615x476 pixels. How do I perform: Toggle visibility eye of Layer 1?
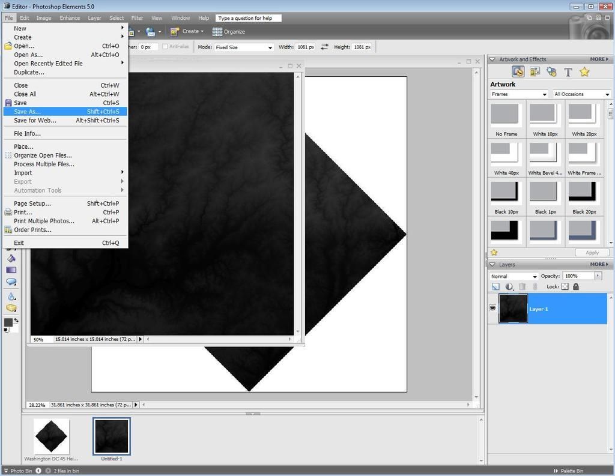point(492,309)
